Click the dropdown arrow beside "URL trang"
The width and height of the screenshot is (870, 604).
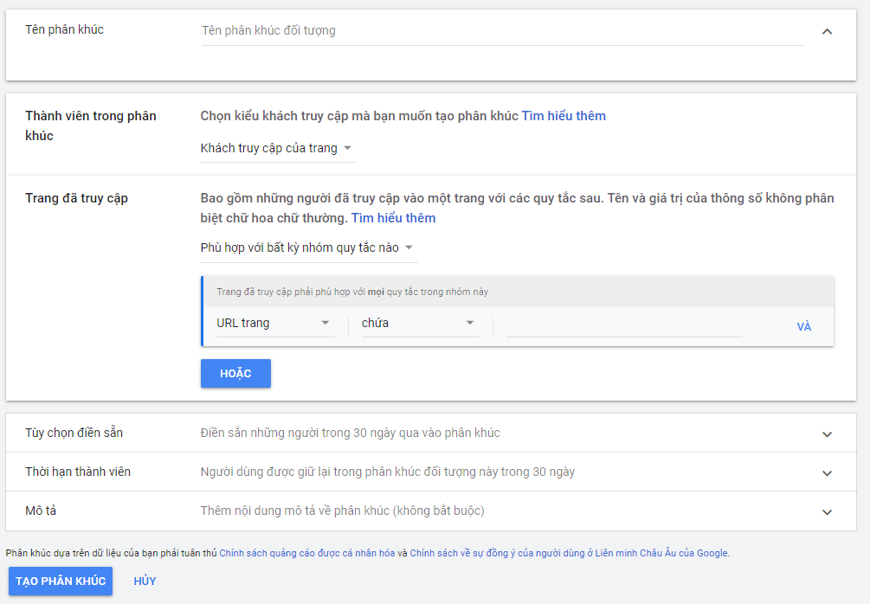click(326, 323)
